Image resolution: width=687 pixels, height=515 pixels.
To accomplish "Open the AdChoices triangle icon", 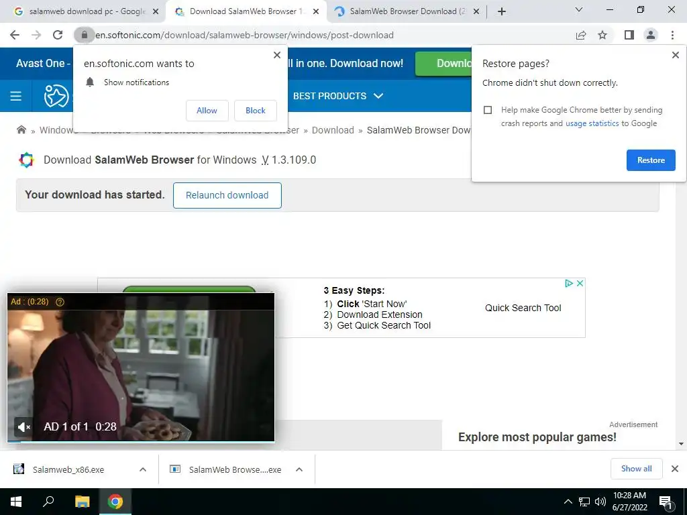I will [569, 284].
